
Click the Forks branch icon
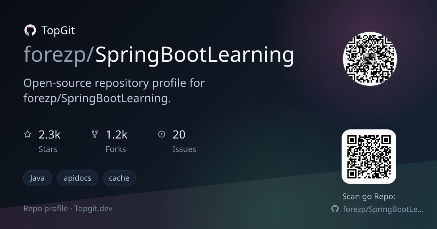click(95, 134)
